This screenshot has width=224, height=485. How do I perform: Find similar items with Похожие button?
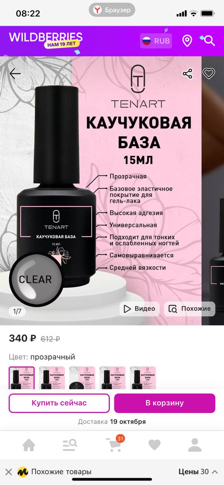[x=190, y=309]
